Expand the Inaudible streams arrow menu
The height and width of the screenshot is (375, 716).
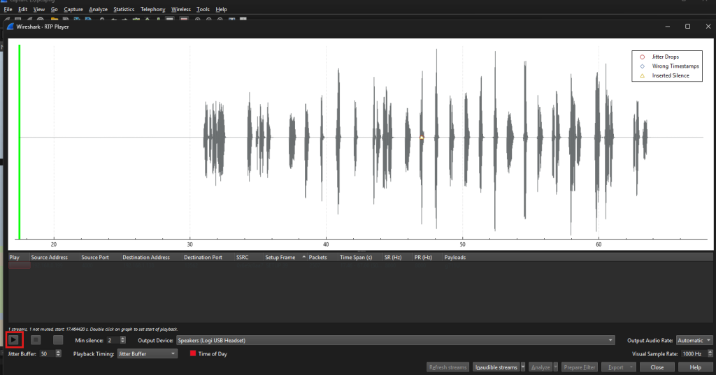coord(523,367)
